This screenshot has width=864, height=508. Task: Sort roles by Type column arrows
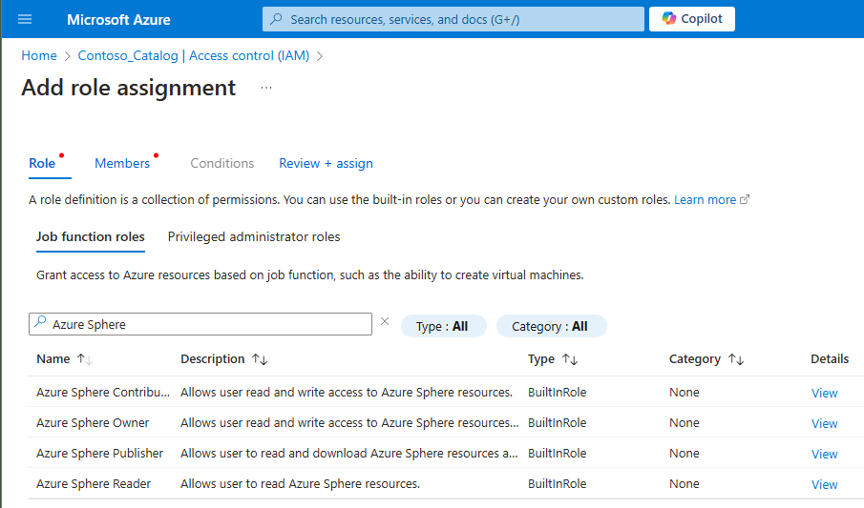pos(570,359)
